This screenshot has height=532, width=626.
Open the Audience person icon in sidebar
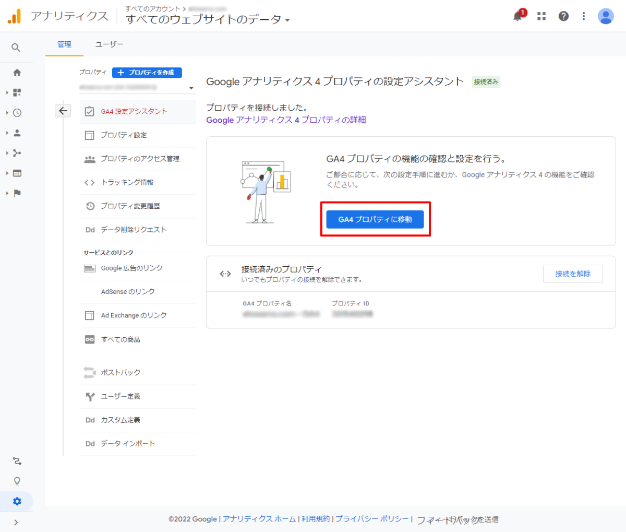(17, 133)
